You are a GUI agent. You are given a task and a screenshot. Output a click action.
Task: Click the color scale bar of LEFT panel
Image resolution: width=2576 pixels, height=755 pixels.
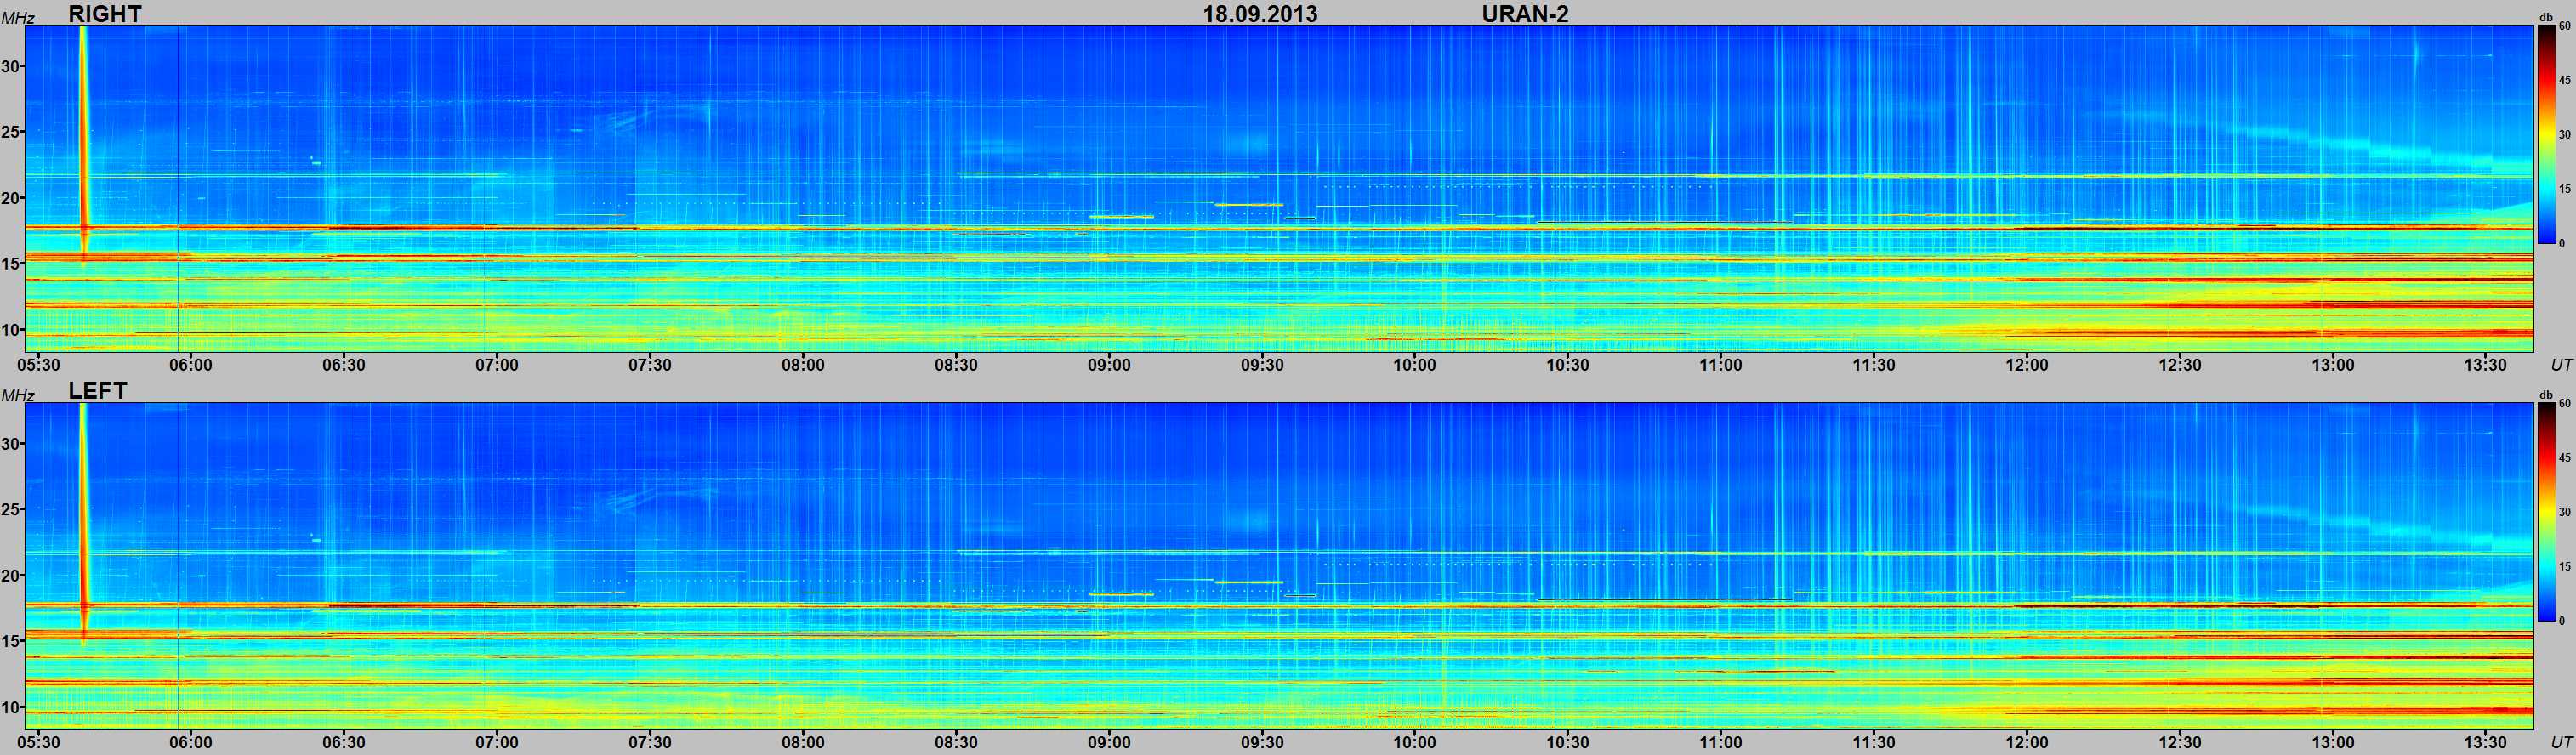[2546, 512]
